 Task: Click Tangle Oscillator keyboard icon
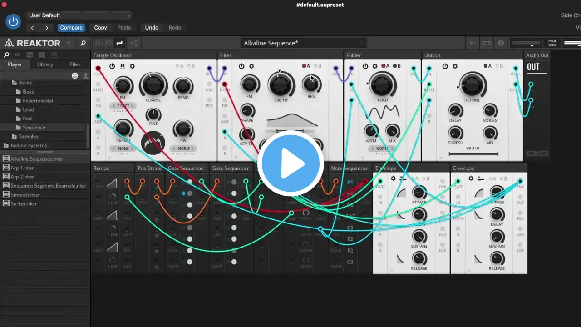tap(123, 66)
